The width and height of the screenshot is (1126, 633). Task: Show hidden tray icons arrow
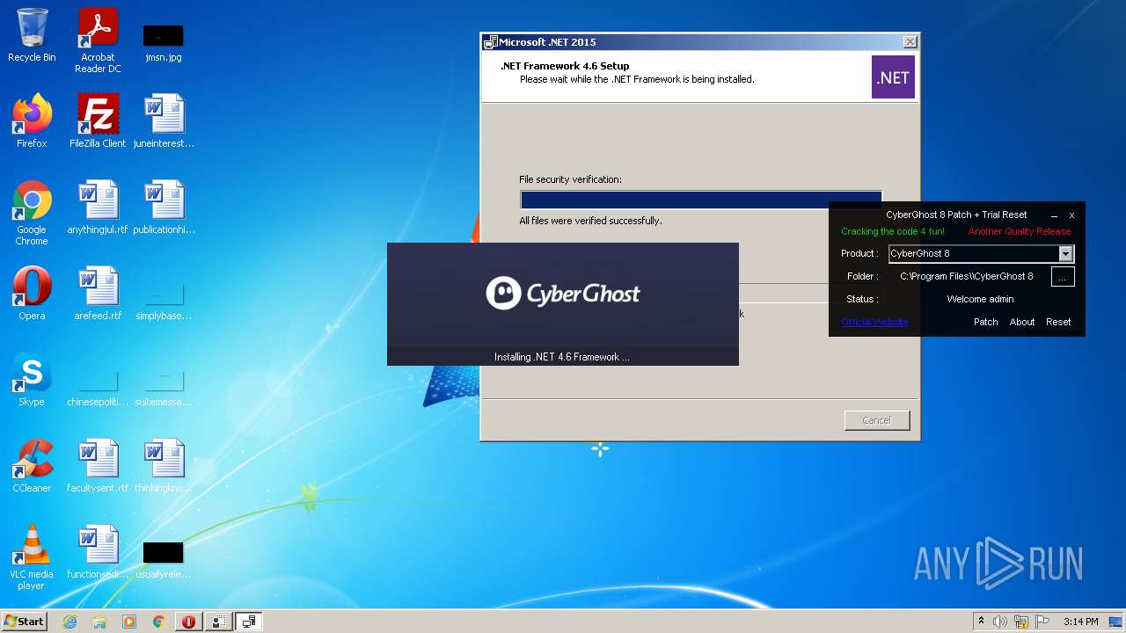click(x=981, y=622)
